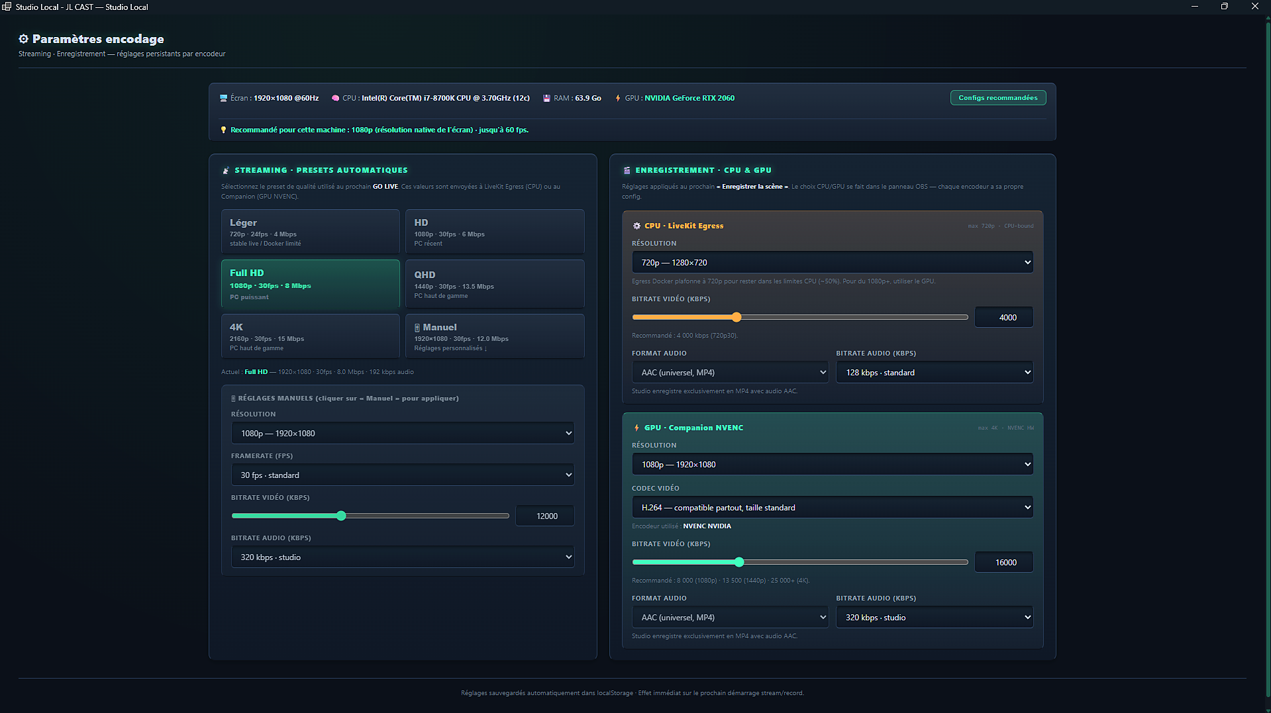Open the Framerate 30 fps dropdown
Viewport: 1271px width, 713px height.
point(403,475)
